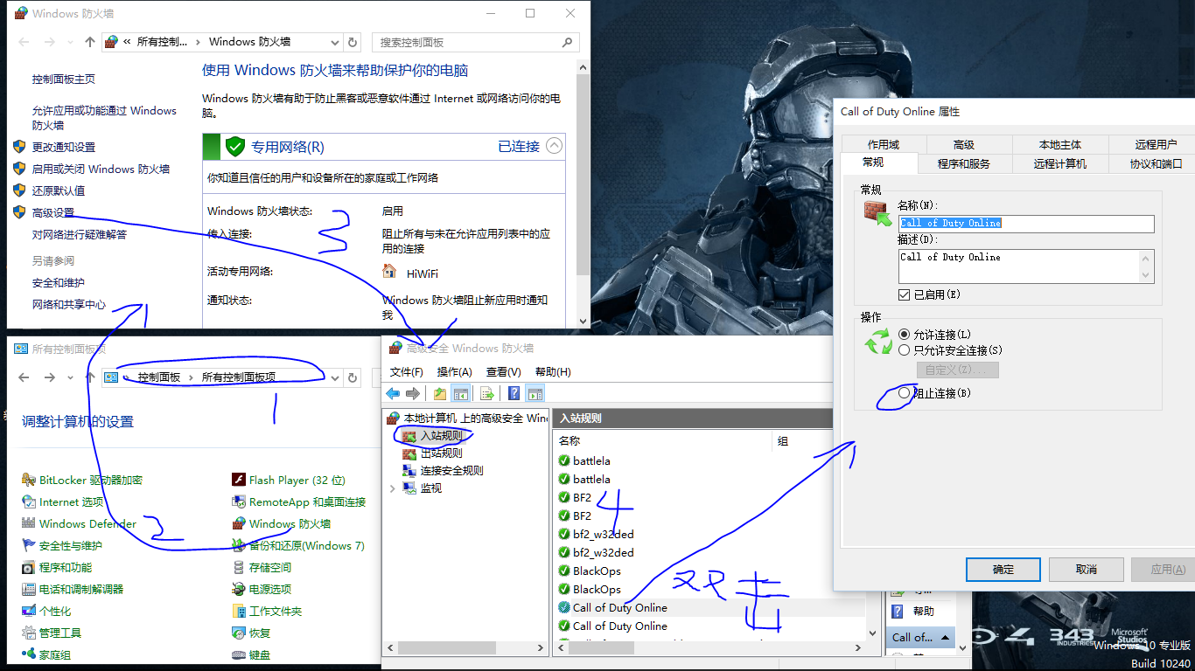Collapse the 专用网络(R) section chevron

coord(554,146)
